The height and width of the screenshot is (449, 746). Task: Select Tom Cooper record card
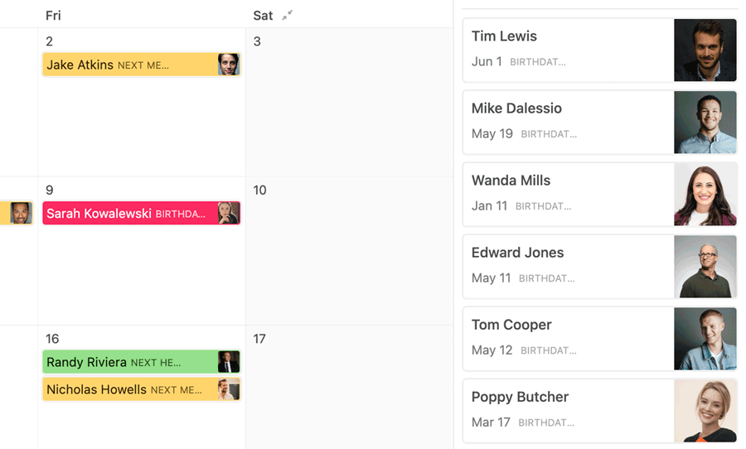[x=568, y=338]
